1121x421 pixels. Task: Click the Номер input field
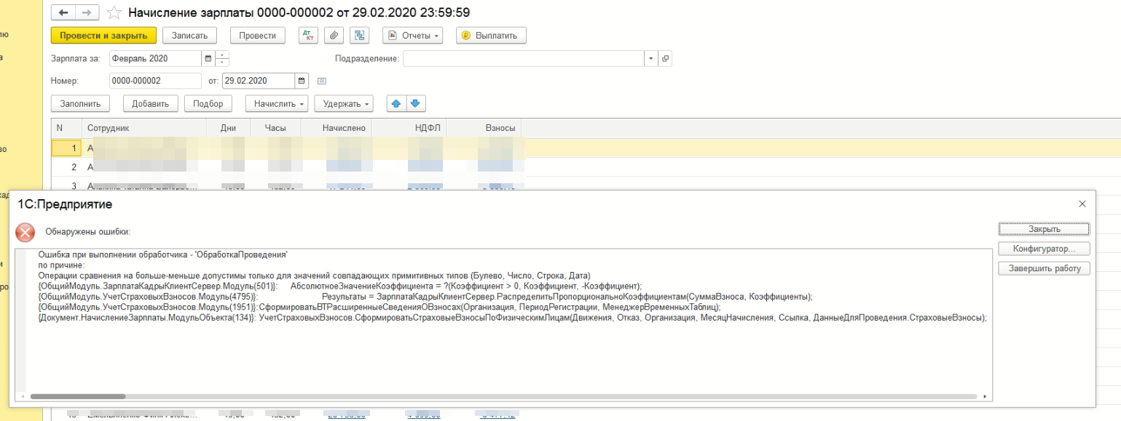coord(155,81)
